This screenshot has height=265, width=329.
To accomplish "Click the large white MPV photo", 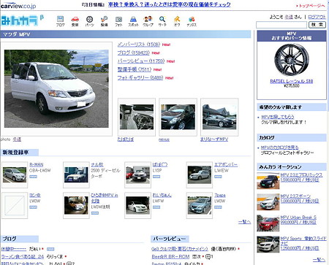I will coord(56,88).
